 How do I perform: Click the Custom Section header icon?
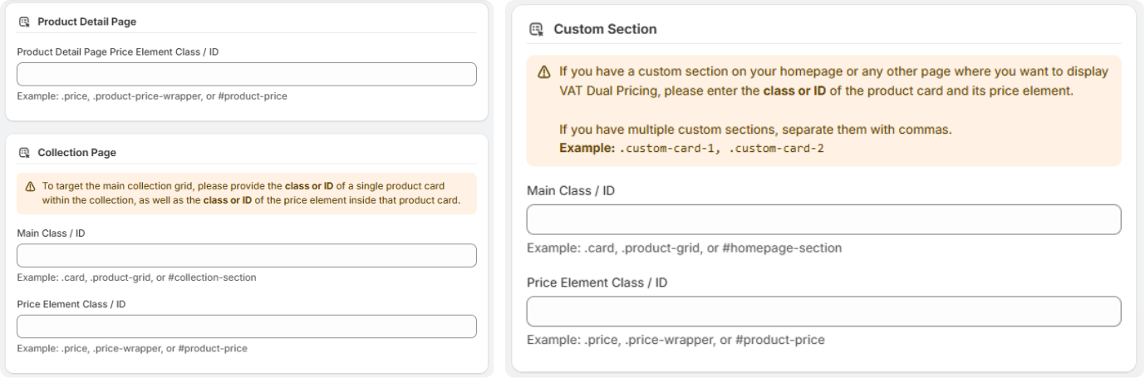click(536, 30)
